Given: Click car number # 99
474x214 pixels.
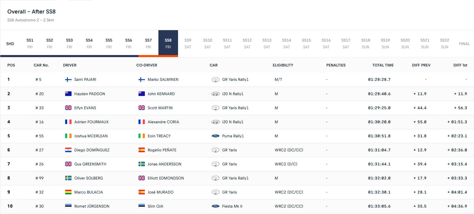Looking at the screenshot, I should click(x=40, y=178).
